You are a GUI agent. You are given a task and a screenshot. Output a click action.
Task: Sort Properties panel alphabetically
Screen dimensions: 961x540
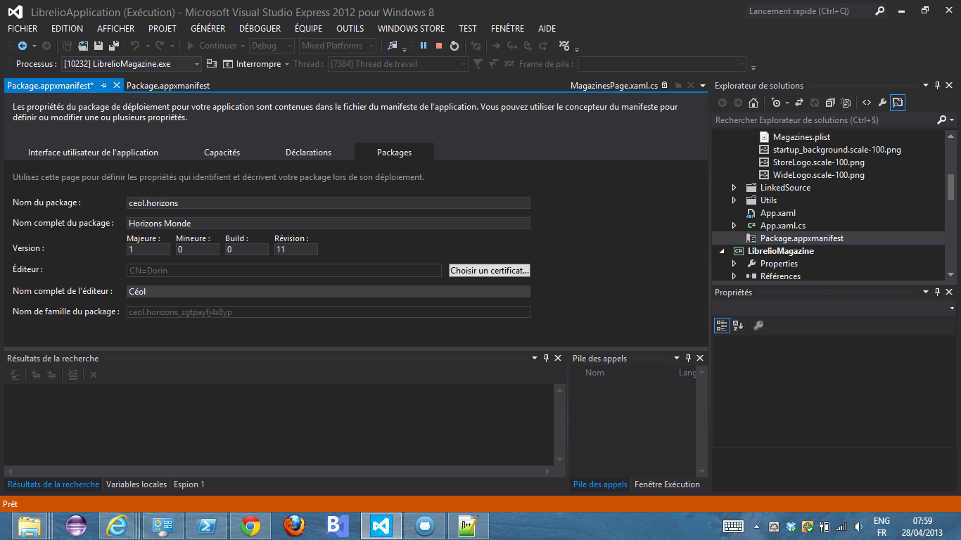point(738,326)
